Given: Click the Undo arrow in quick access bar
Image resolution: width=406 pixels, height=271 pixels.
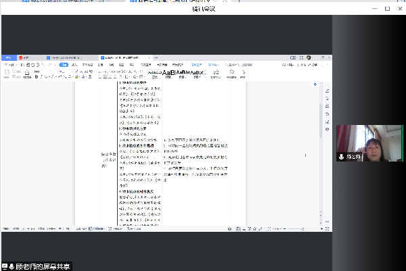Looking at the screenshot, I should (x=43, y=65).
